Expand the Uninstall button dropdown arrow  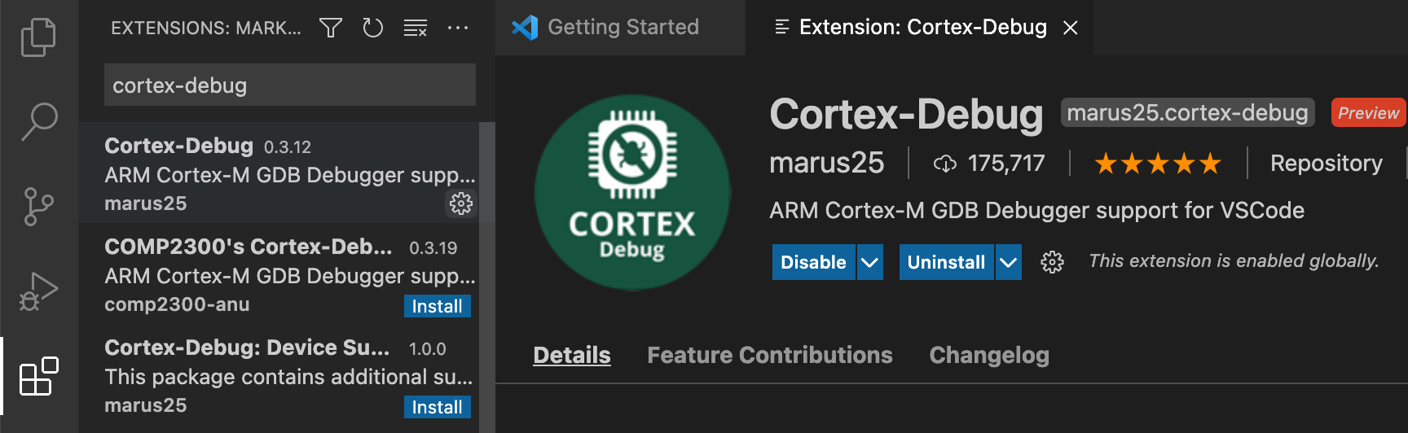point(1008,262)
